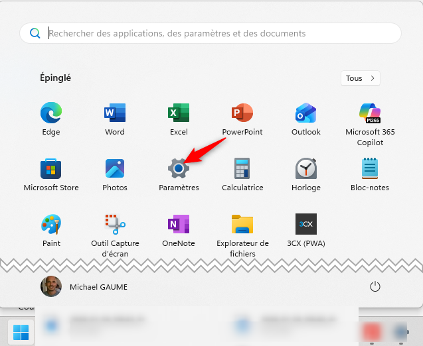Start PowerPoint
Viewport: 423px width, 346px height.
click(x=242, y=113)
